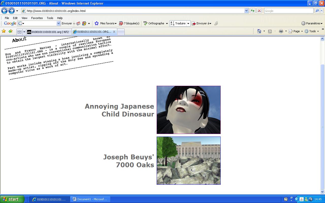Click the Print icon
This screenshot has height=203, width=325.
[x=281, y=31]
